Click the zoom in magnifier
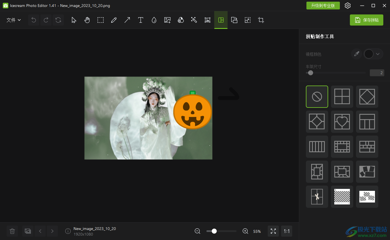Image resolution: width=390 pixels, height=240 pixels. pyautogui.click(x=245, y=231)
